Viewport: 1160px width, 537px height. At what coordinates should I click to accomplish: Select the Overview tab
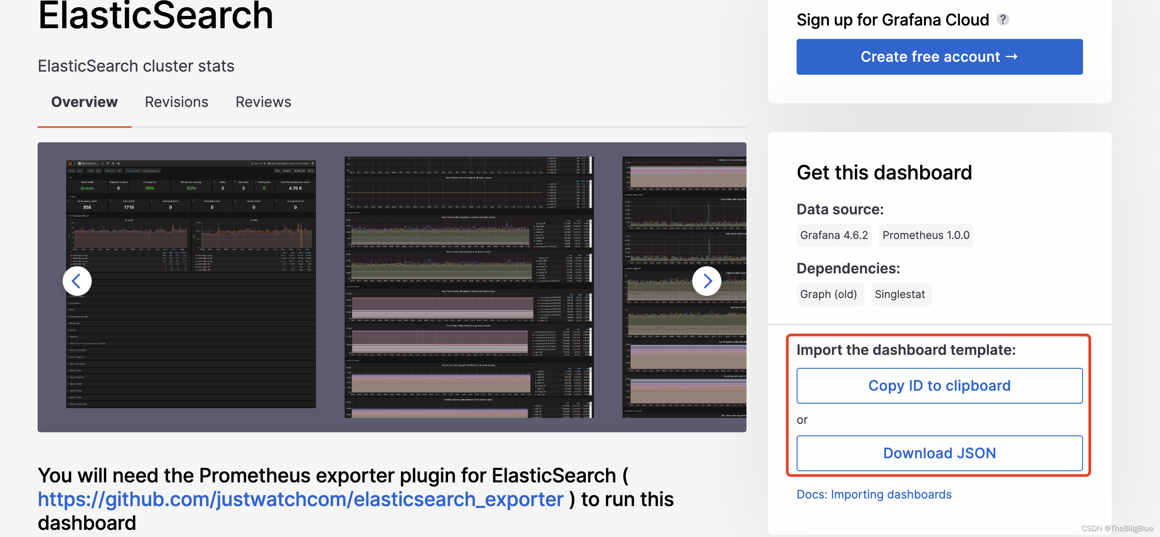click(x=84, y=102)
